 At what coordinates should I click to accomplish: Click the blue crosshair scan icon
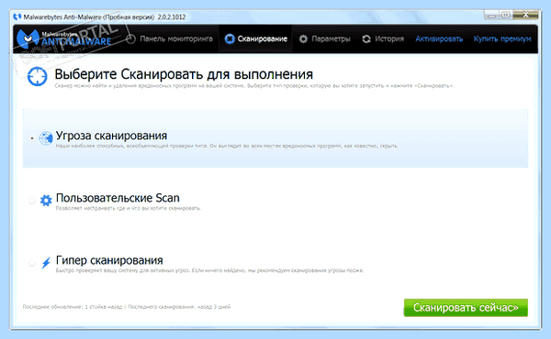point(38,76)
